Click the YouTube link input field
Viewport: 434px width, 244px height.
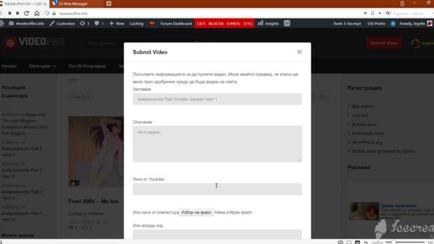pyautogui.click(x=217, y=189)
